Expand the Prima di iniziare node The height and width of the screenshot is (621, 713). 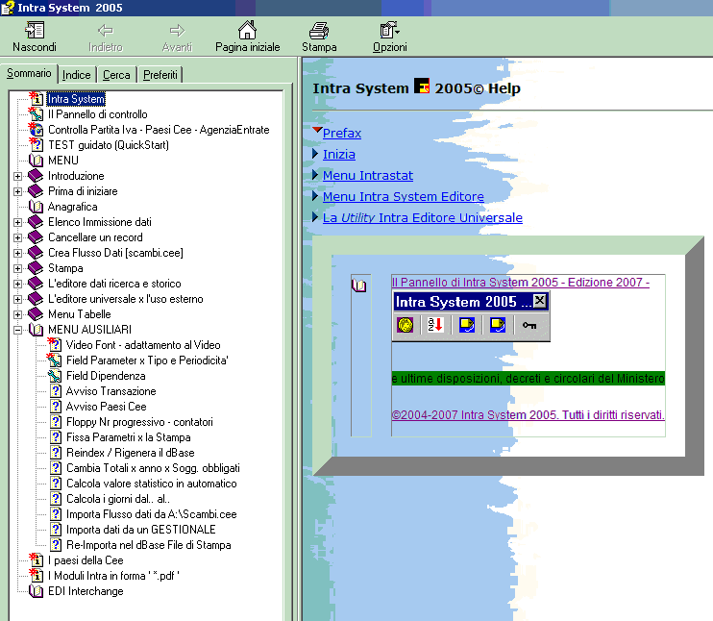tap(17, 191)
